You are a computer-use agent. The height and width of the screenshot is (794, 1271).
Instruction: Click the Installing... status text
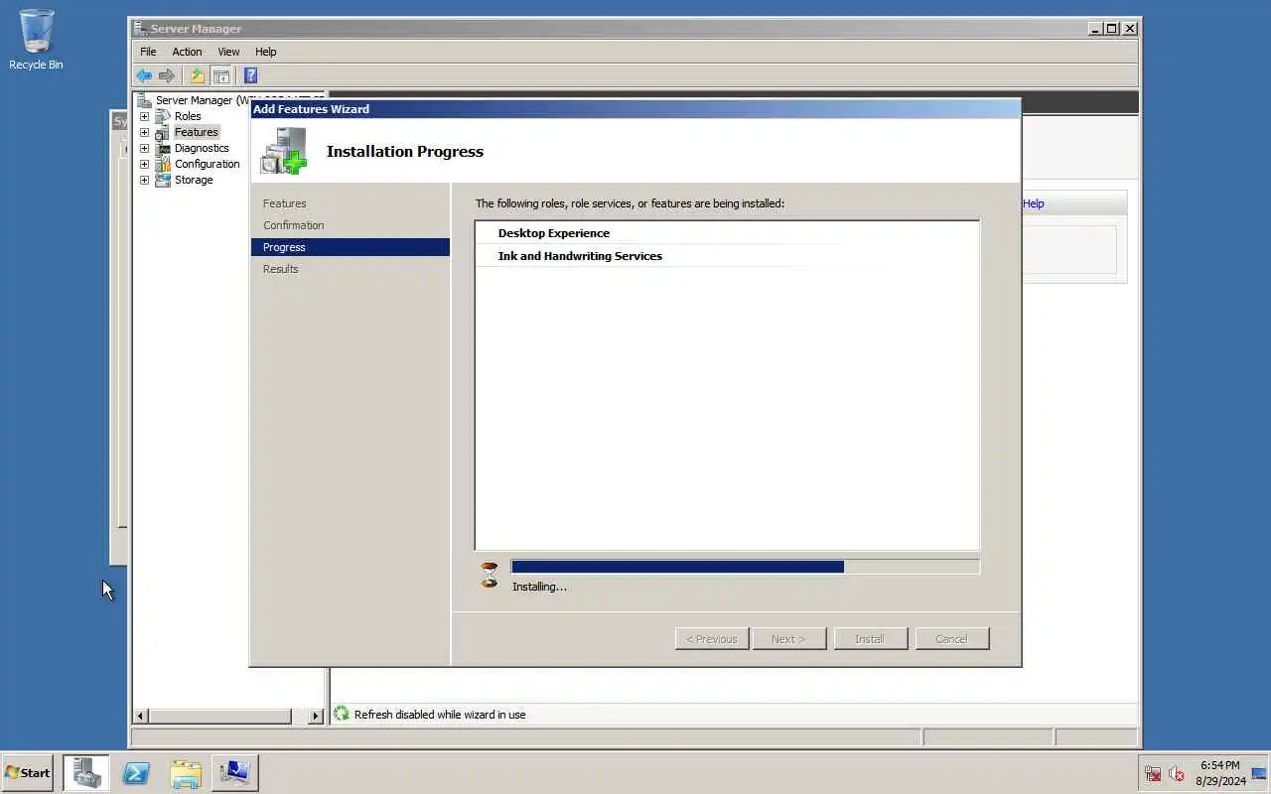[539, 587]
